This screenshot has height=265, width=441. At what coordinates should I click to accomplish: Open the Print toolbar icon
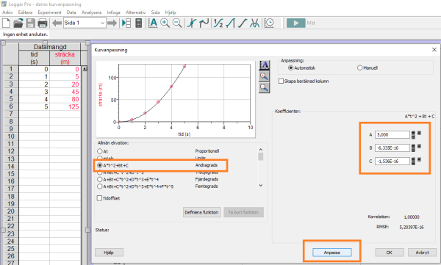(43, 23)
